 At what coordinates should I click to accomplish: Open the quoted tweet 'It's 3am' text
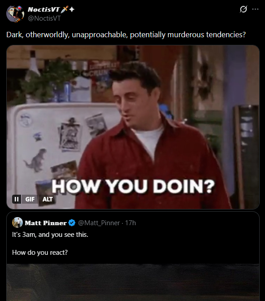(x=50, y=235)
